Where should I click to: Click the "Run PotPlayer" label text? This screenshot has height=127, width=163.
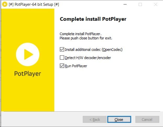coord(76,66)
